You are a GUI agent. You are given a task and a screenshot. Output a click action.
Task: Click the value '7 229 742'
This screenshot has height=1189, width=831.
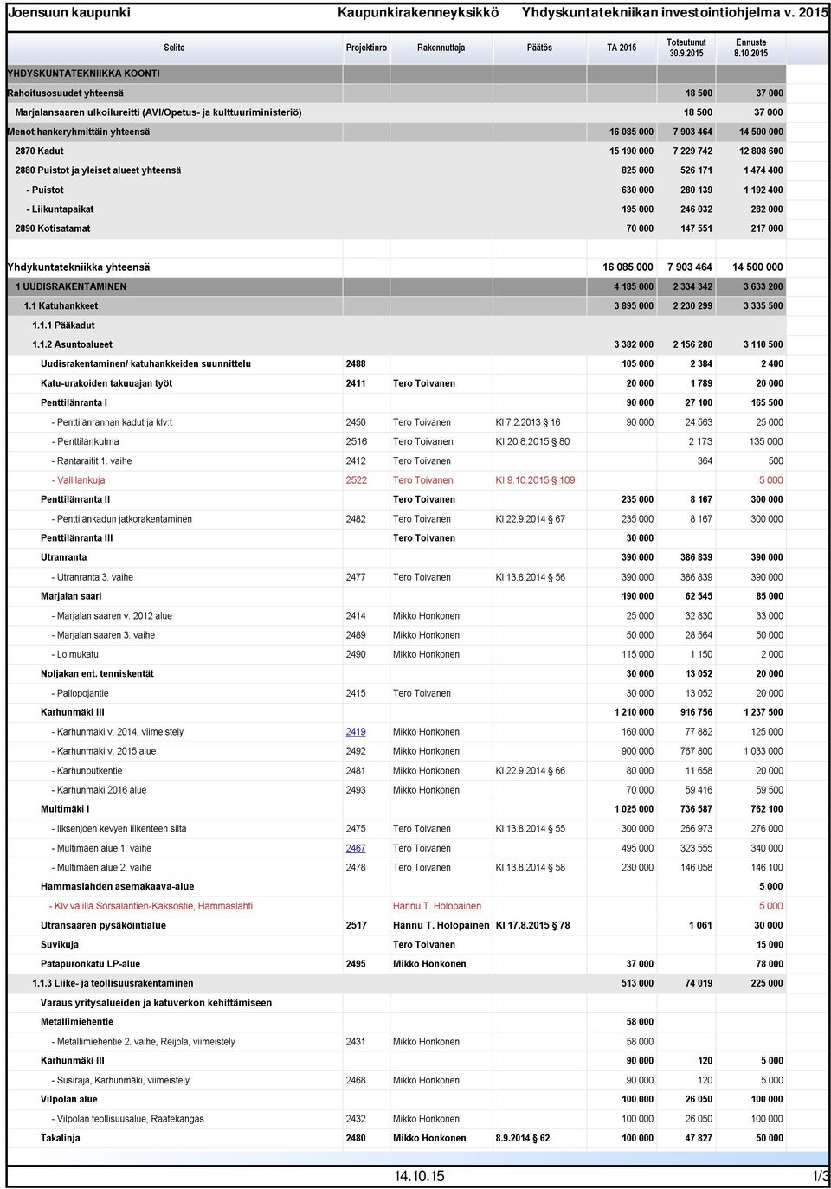point(692,151)
